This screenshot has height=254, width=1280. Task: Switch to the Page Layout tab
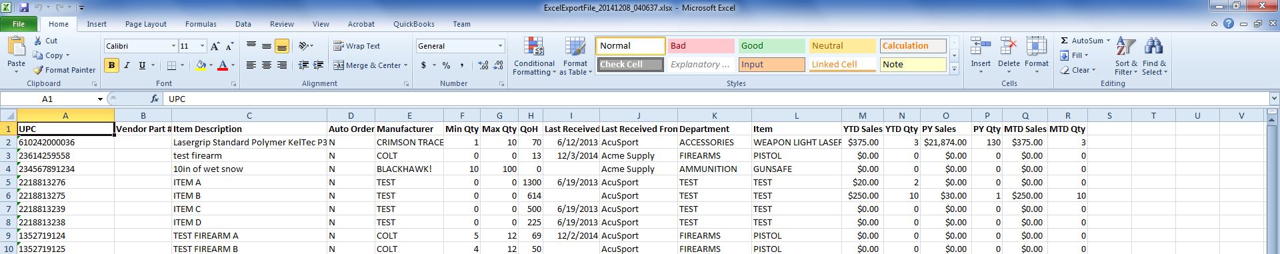[146, 24]
